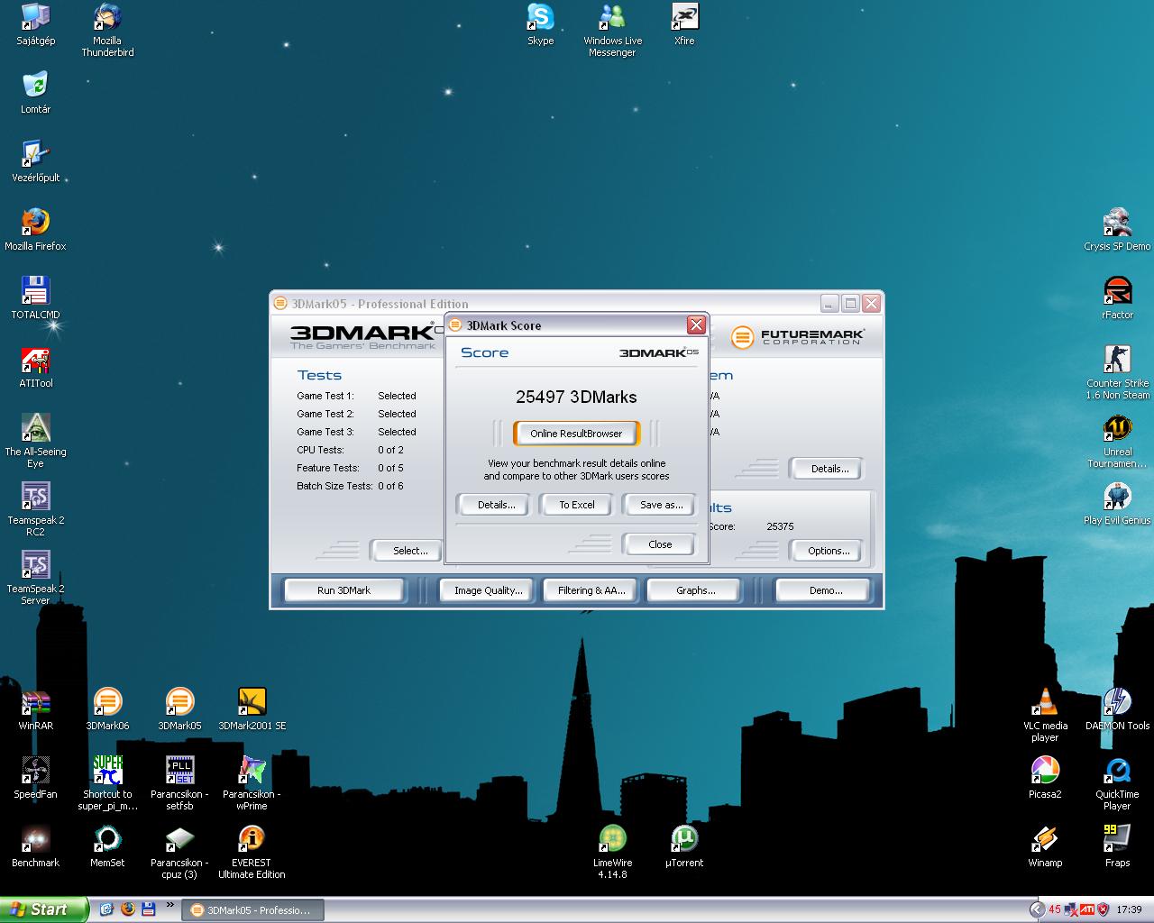Launch Firefox from the quick launch bar
The width and height of the screenshot is (1154, 923).
coord(127,909)
